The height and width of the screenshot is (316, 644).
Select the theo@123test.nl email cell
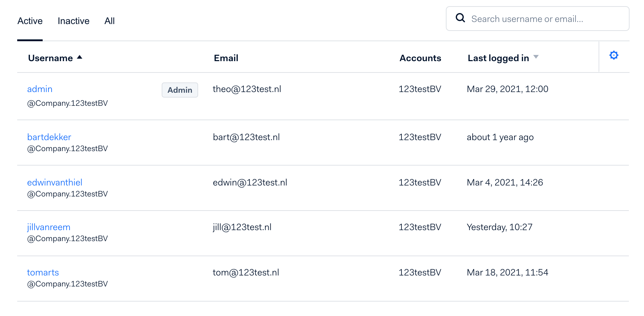click(x=247, y=89)
